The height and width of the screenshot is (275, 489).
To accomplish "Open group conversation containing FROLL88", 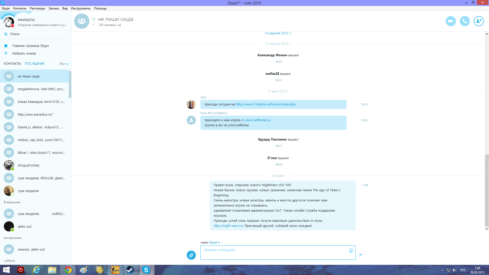I will pos(34,178).
